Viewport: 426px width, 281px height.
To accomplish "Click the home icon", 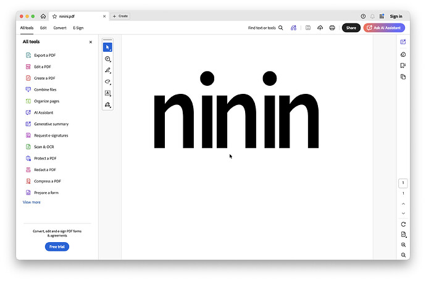I will click(43, 16).
